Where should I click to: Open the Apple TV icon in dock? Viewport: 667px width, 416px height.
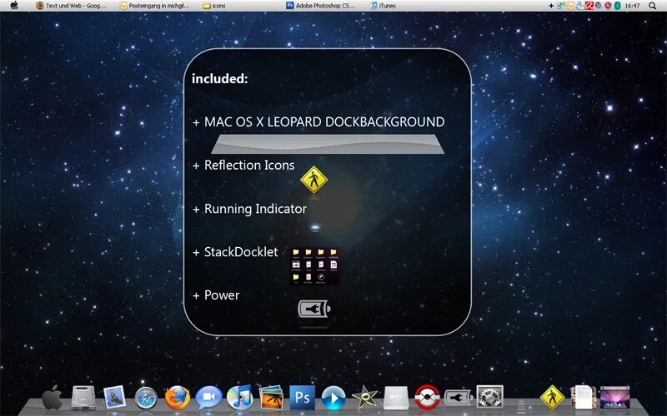[x=396, y=398]
